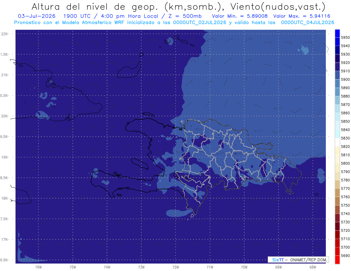The height and width of the screenshot is (271, 351).
Task: Click the '5860' colour bar label
Action: (345, 113)
